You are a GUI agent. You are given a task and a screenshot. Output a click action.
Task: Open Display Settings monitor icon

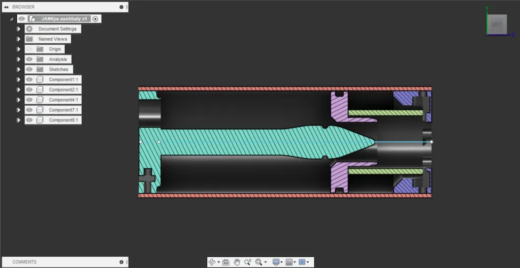point(276,262)
